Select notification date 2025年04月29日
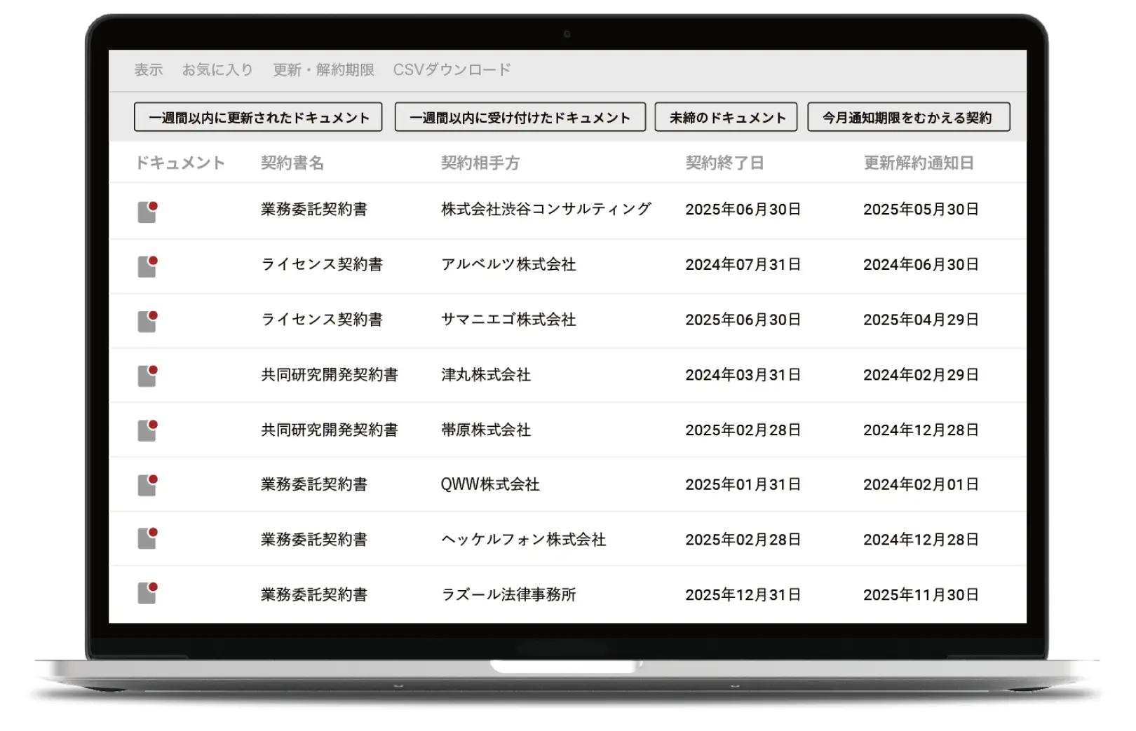This screenshot has width=1136, height=731. (x=921, y=320)
